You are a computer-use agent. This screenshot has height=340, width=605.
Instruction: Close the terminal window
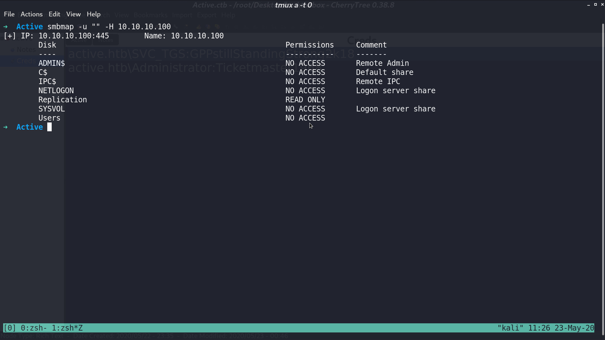click(x=602, y=4)
